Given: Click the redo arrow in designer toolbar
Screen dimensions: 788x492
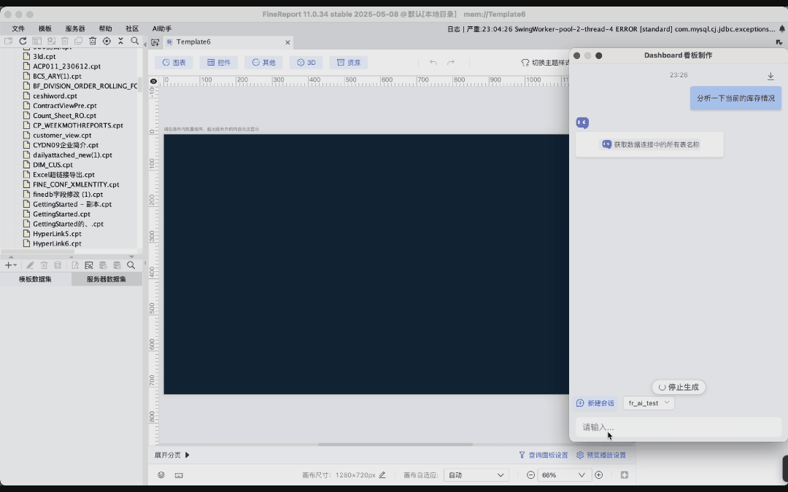Looking at the screenshot, I should (x=451, y=62).
